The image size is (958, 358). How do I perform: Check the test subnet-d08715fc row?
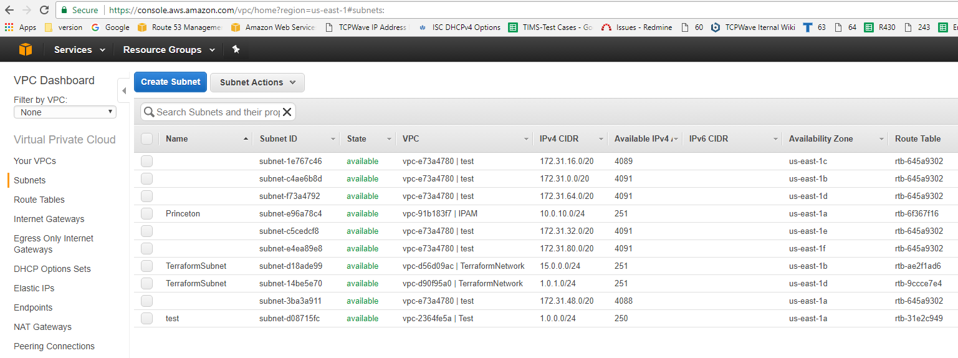pos(146,318)
